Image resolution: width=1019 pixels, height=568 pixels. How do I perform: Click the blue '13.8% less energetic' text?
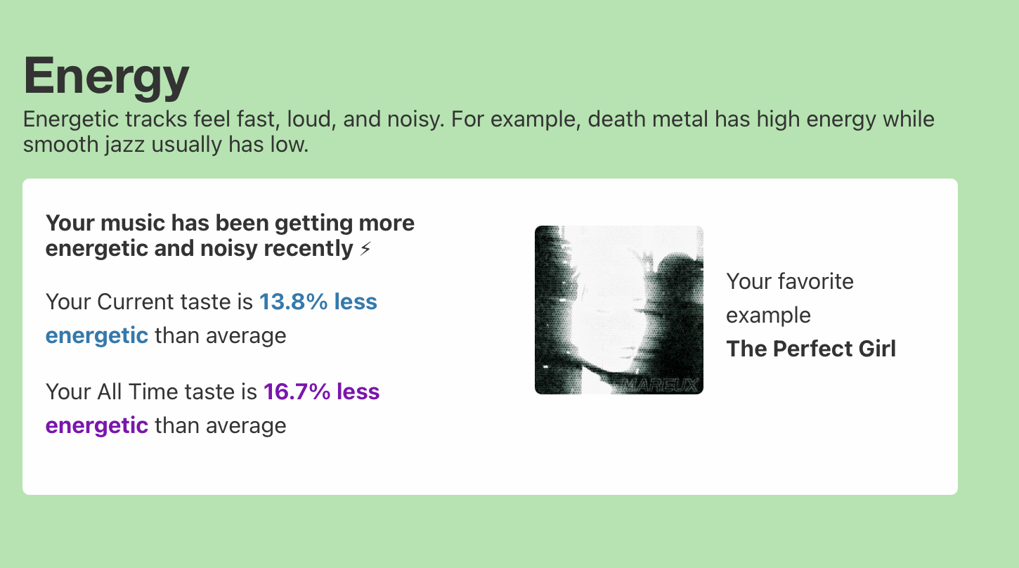[212, 318]
